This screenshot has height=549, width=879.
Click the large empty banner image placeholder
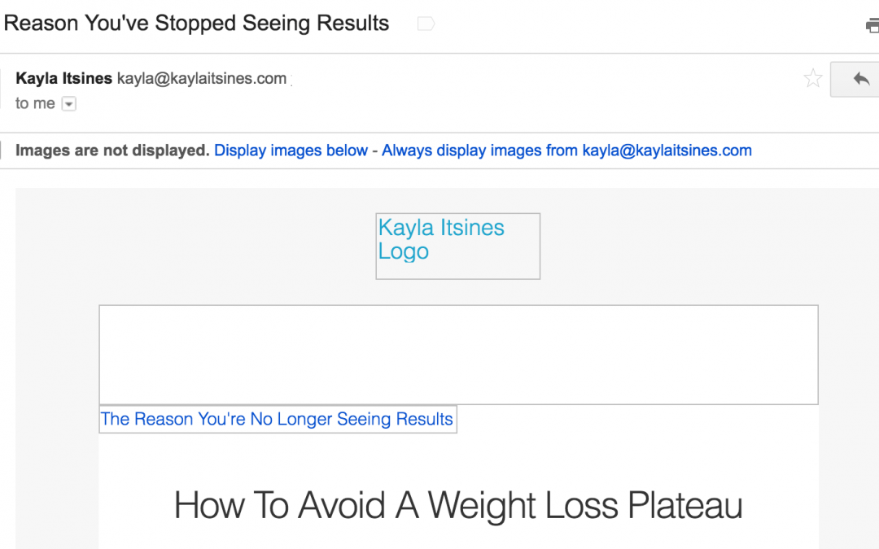[x=458, y=355]
